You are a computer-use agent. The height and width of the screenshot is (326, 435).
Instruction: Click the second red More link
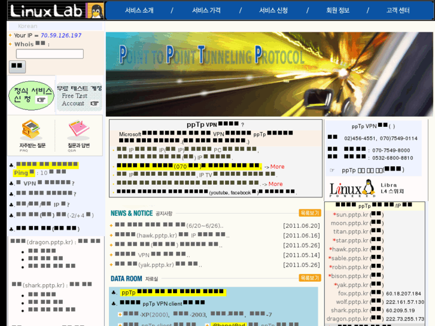click(275, 184)
